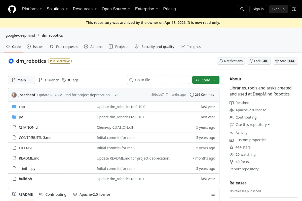
Task: Expand the Solutions menu
Action: point(57,9)
